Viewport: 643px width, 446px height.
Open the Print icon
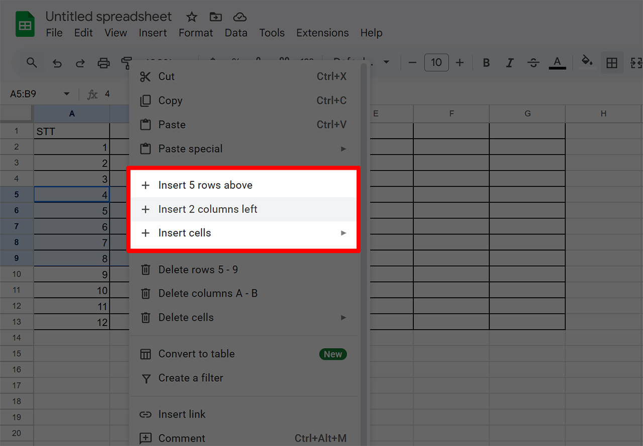coord(103,63)
